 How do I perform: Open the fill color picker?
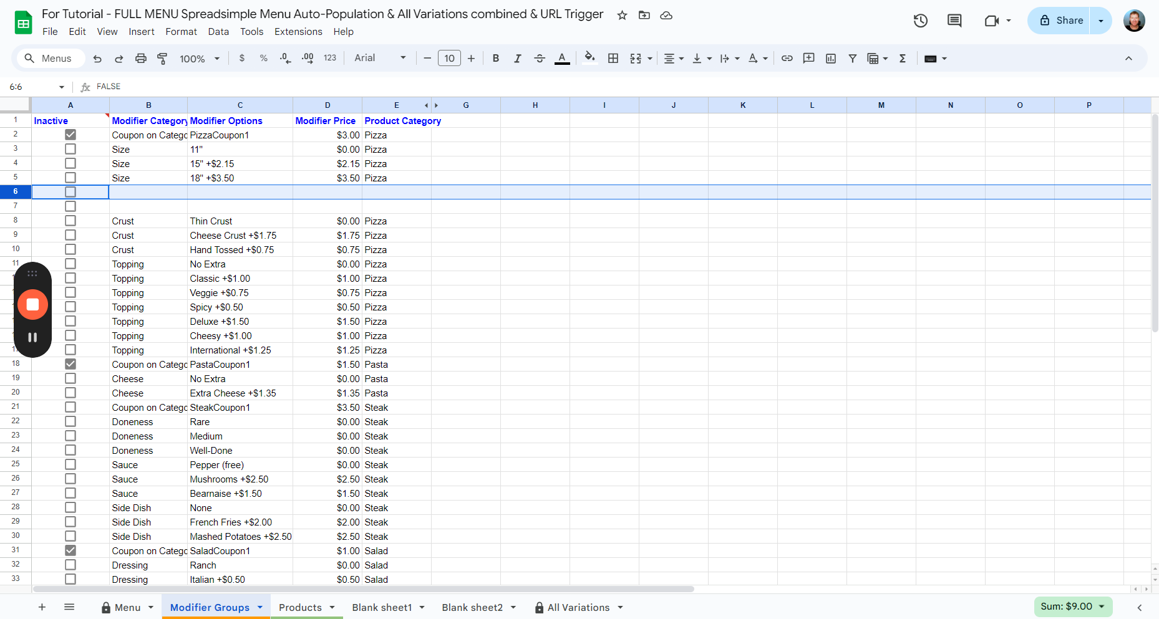[589, 58]
